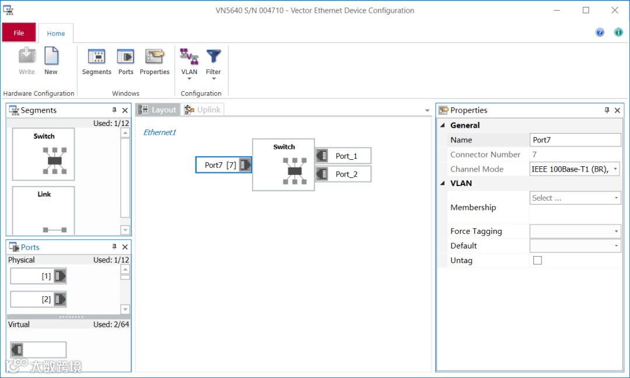Open the Segments window from the ribbon

coord(96,61)
